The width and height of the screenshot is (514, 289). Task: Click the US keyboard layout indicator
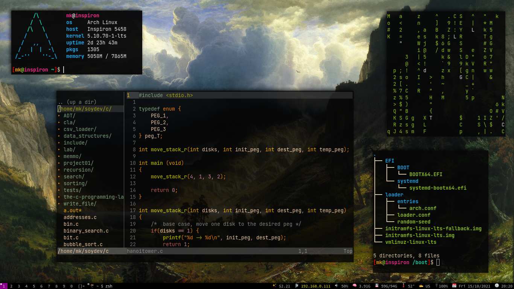coord(428,286)
